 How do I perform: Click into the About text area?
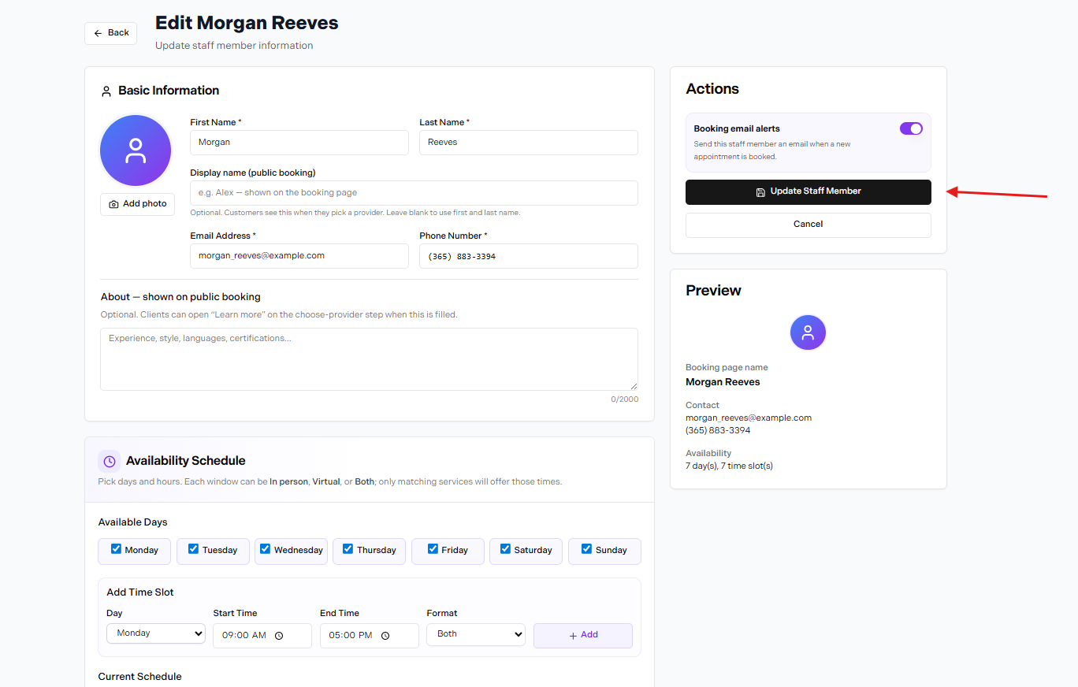pyautogui.click(x=369, y=359)
